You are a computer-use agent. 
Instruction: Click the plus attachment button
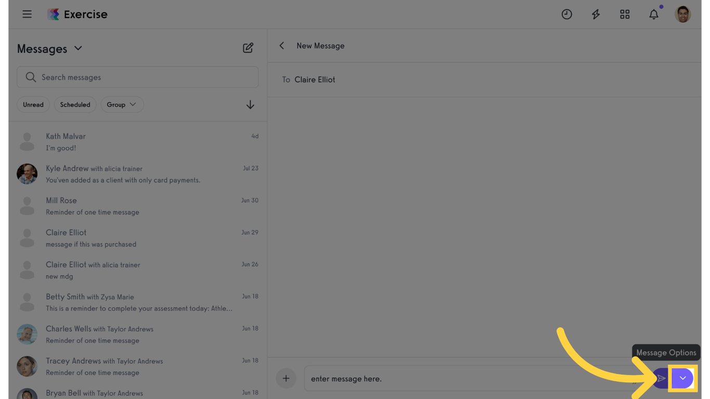point(286,379)
